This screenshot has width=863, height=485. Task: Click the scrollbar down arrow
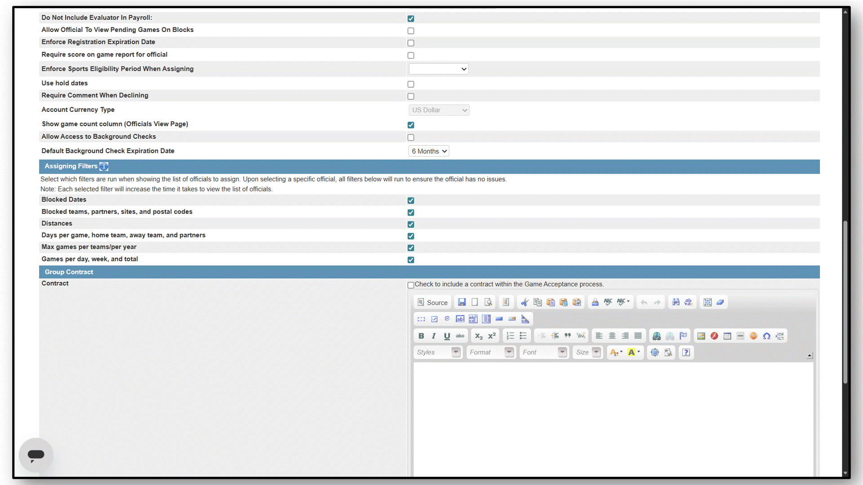(x=845, y=473)
